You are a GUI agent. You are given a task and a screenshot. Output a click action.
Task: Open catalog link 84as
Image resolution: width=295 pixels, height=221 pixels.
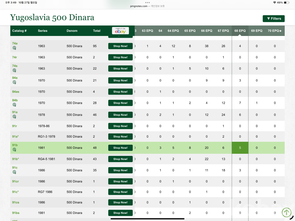[16, 92]
